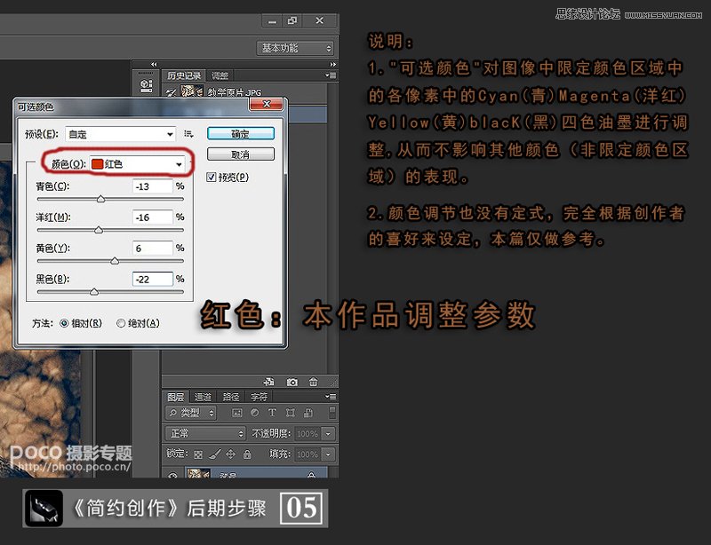This screenshot has height=545, width=711.
Task: Click the trash delete icon in the panel bar
Action: pyautogui.click(x=315, y=382)
